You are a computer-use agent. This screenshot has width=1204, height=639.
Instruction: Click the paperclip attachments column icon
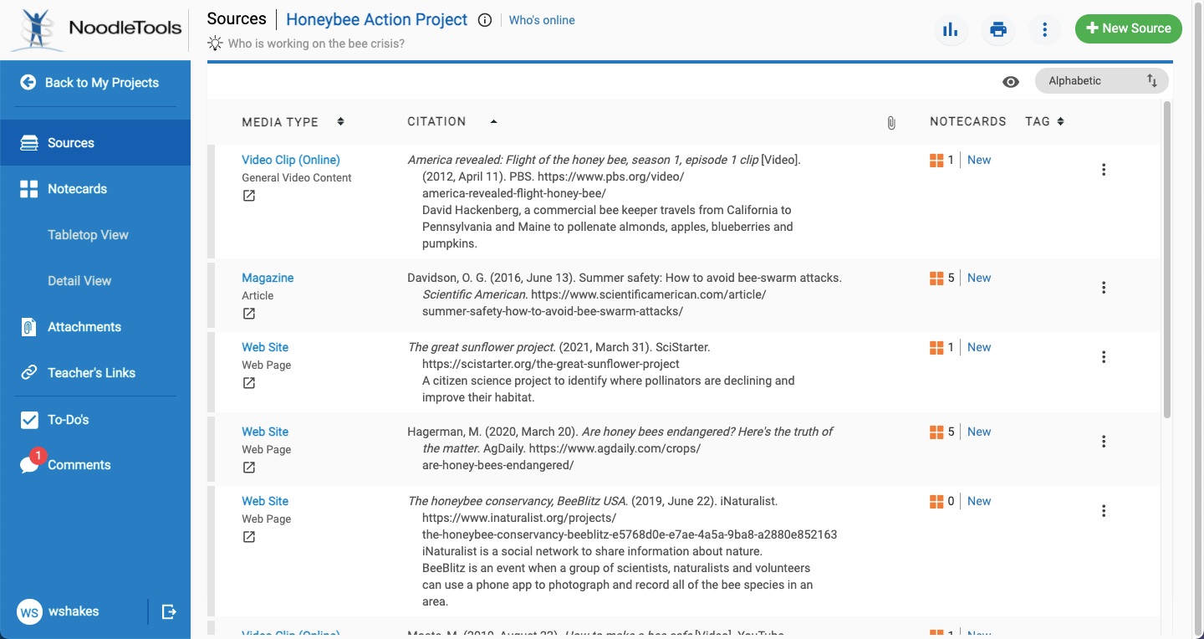click(891, 123)
